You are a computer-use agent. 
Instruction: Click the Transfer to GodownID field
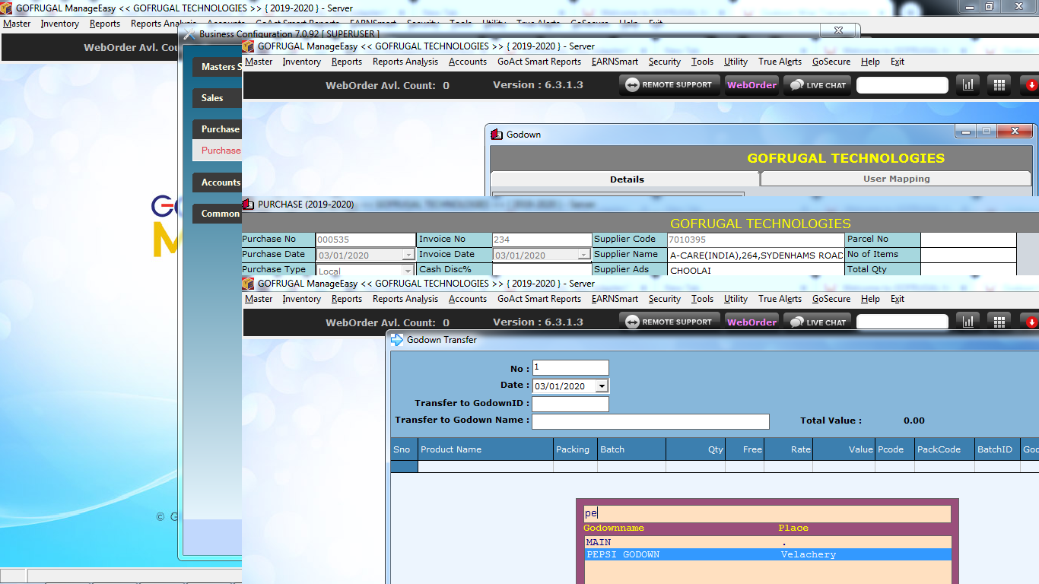coord(570,404)
